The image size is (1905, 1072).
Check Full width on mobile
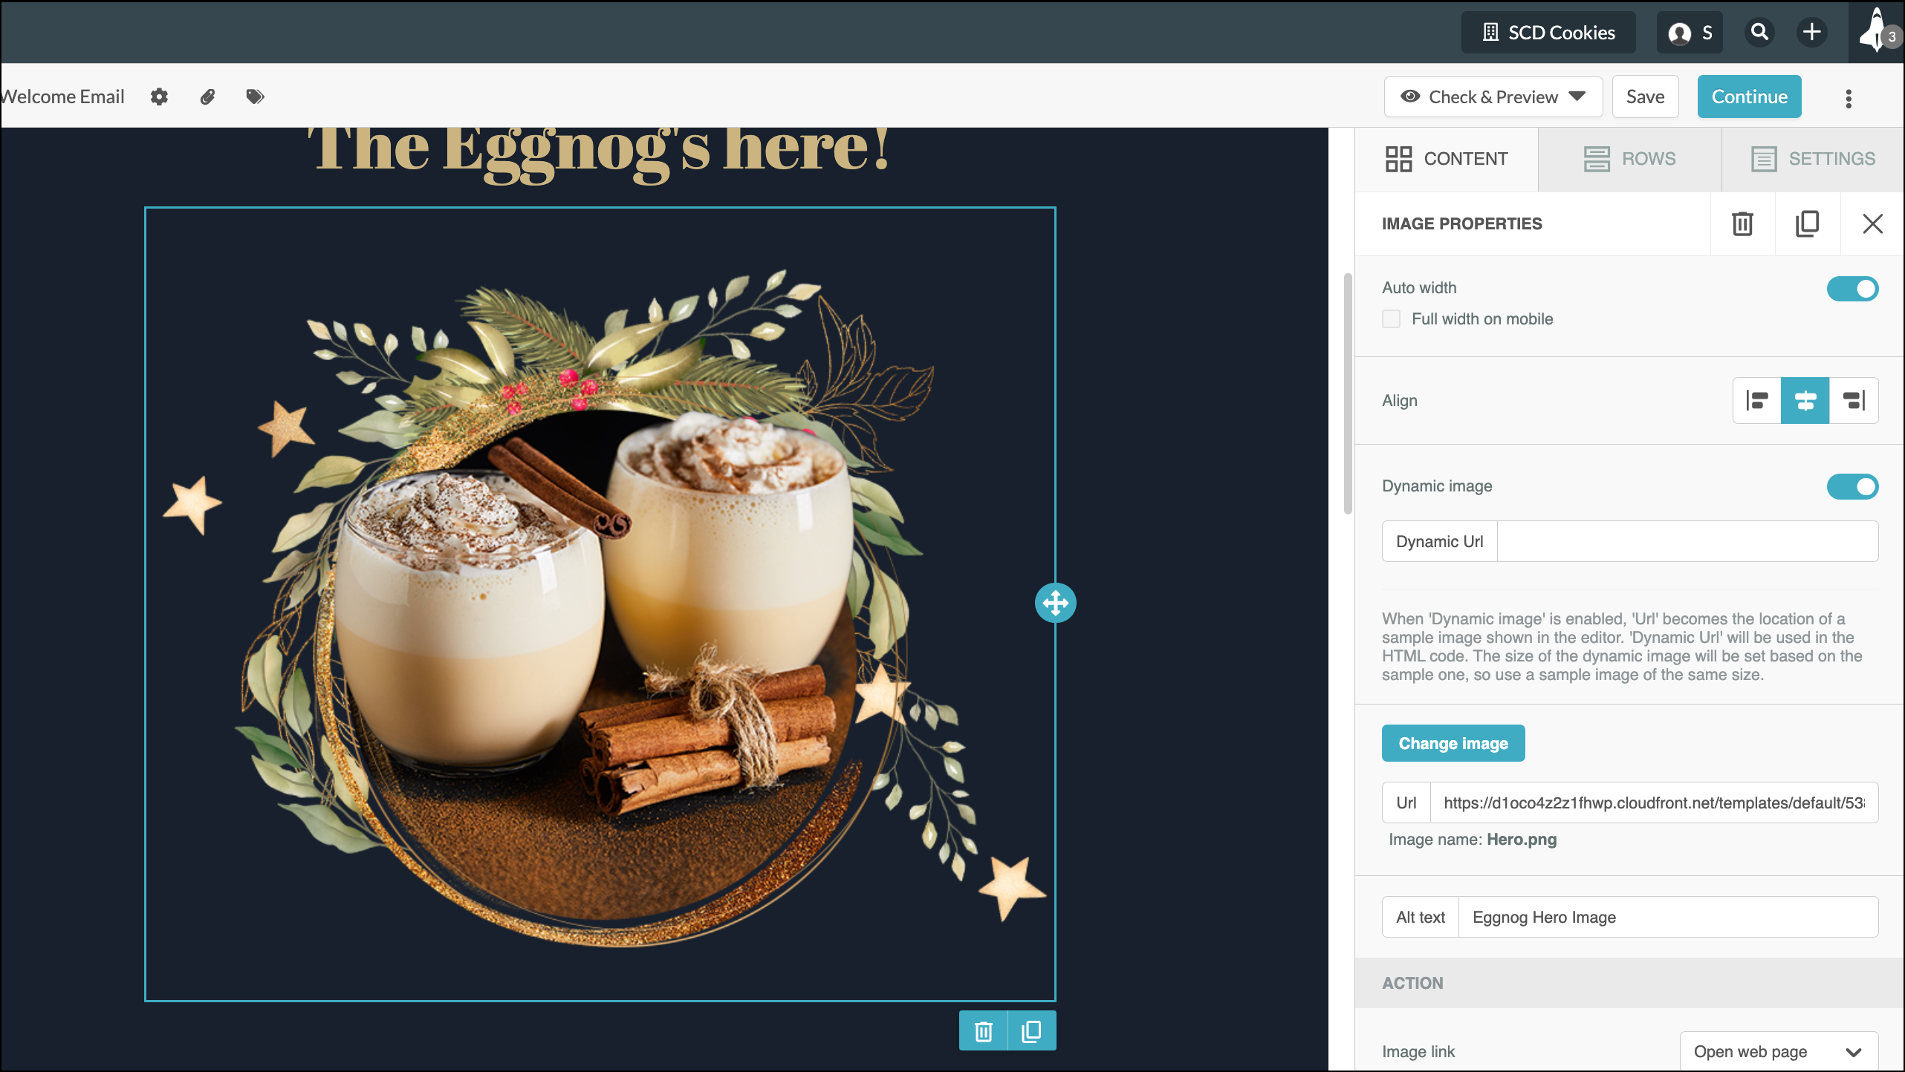[1391, 319]
